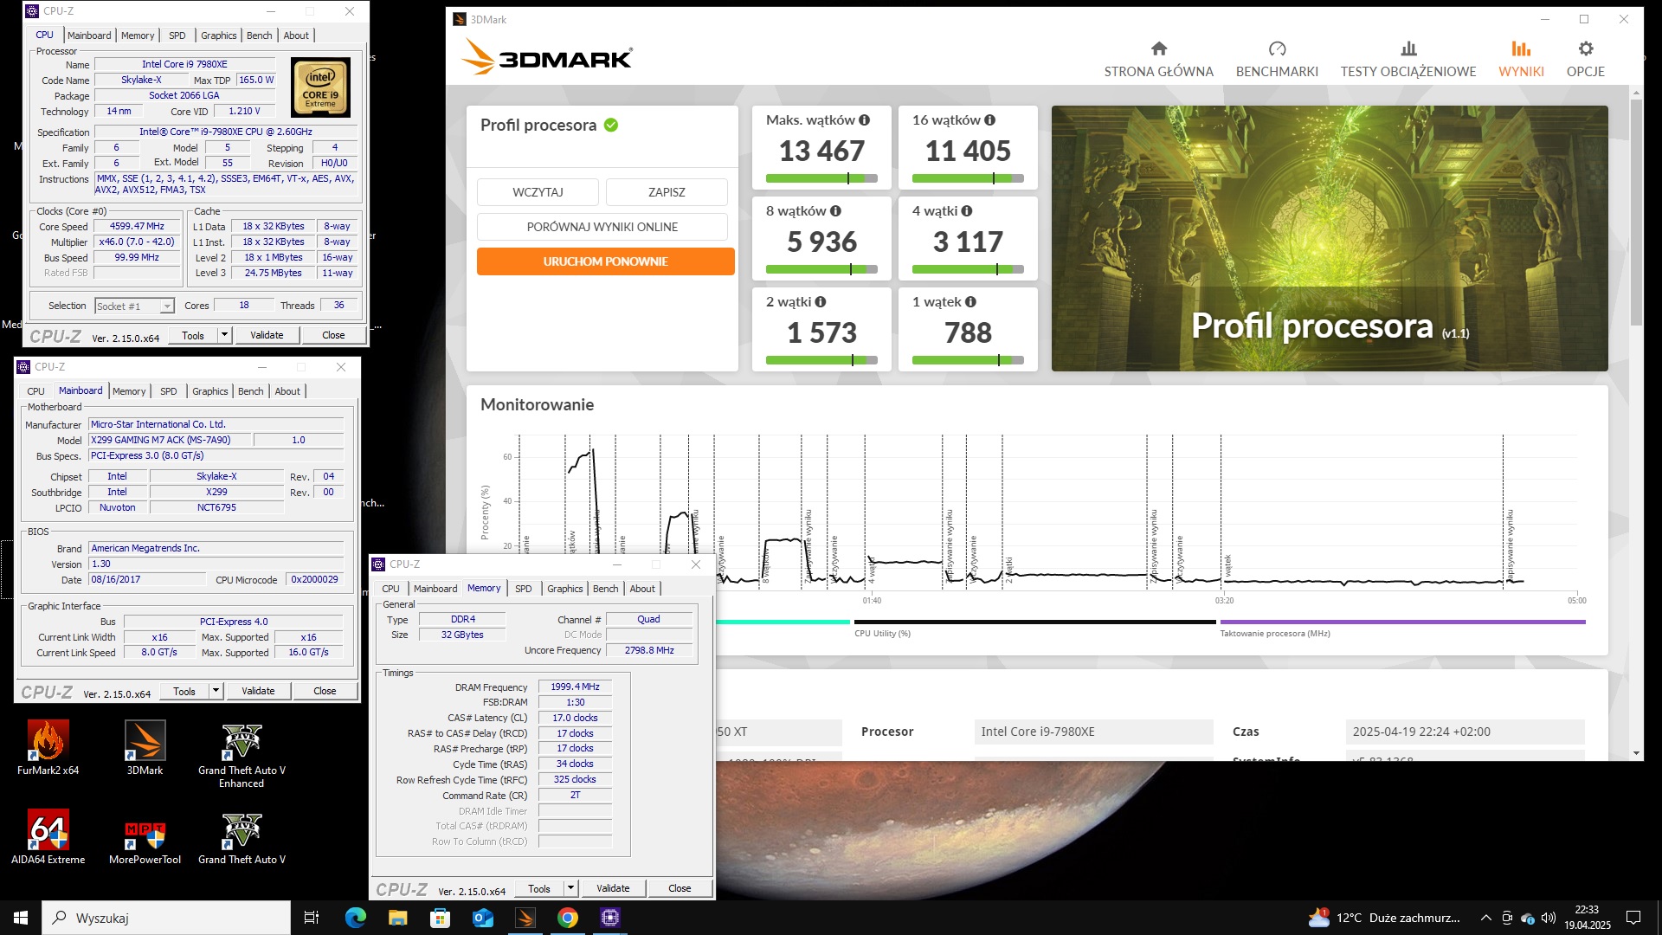Click the Wyszukaj taskbar search box
This screenshot has width=1662, height=935.
(166, 918)
